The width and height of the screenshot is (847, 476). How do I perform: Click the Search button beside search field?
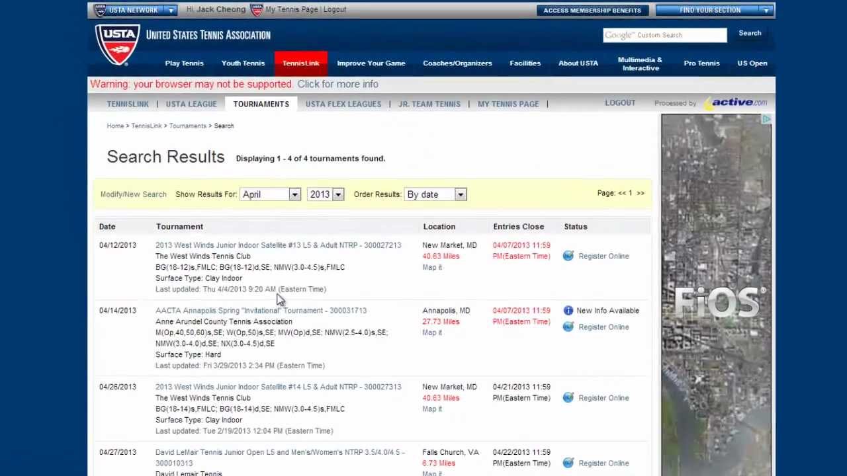click(x=750, y=33)
